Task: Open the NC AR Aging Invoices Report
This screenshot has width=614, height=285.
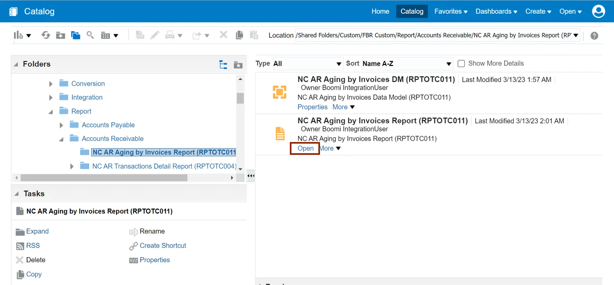Action: (x=305, y=148)
